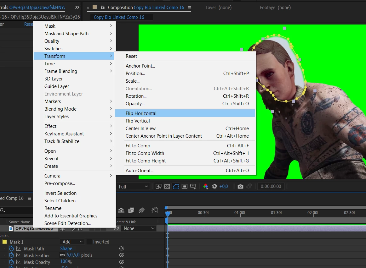Screen dimensions: 366x268
Task: Expand the Blending Mode submenu
Action: coord(74,109)
